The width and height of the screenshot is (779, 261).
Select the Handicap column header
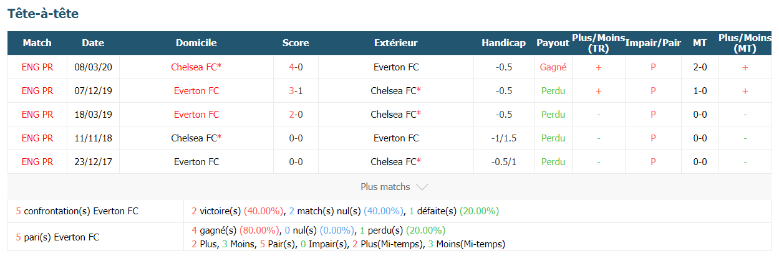pos(503,43)
